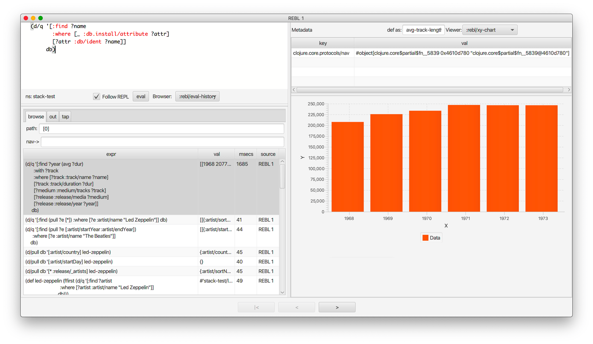Click the nav-> input field
The height and width of the screenshot is (344, 593).
[162, 142]
